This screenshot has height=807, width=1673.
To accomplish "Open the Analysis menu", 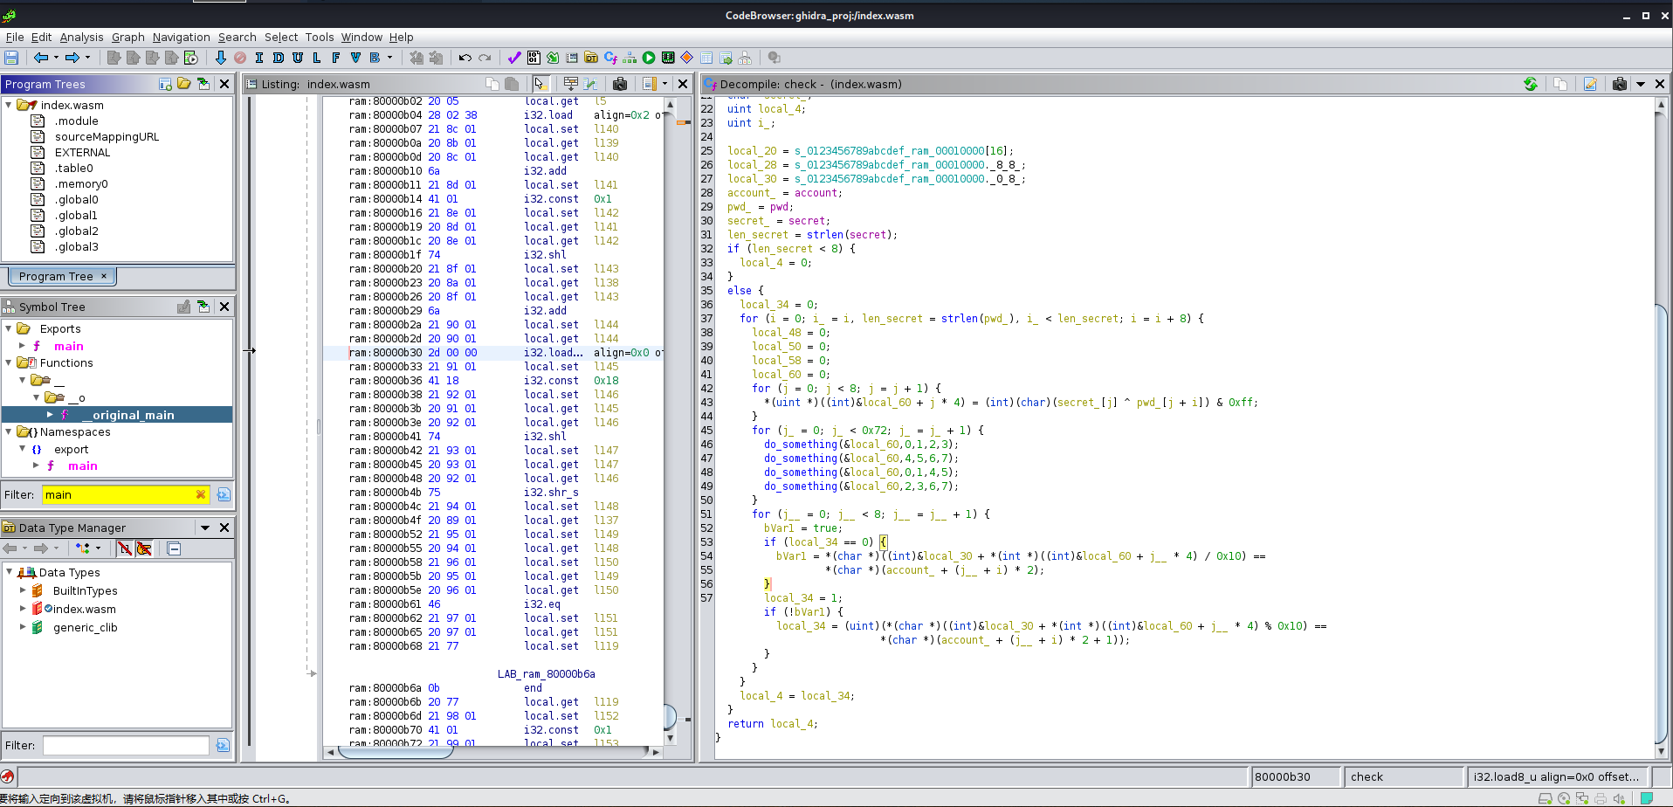I will click(x=81, y=37).
